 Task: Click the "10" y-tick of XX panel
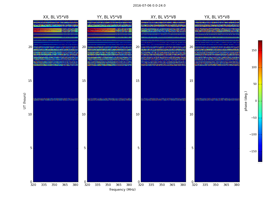click(30, 114)
